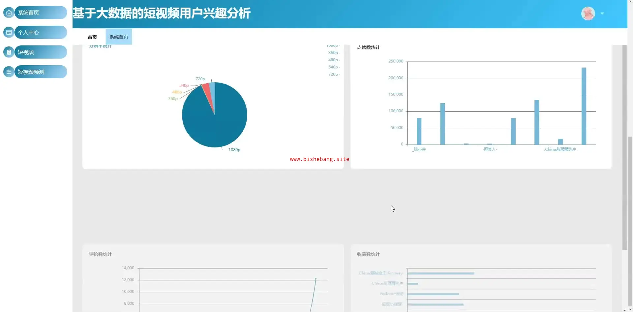Click the 540p label beside the pie

[184, 86]
